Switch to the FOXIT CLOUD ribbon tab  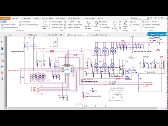pyautogui.click(x=89, y=18)
